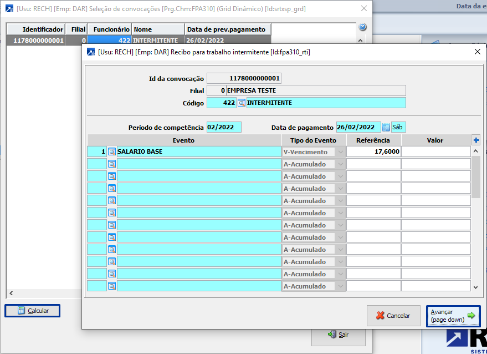Click the search icon beside Código field
This screenshot has height=354, width=487.
point(241,103)
